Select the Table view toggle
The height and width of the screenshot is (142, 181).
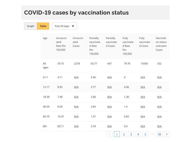point(43,26)
